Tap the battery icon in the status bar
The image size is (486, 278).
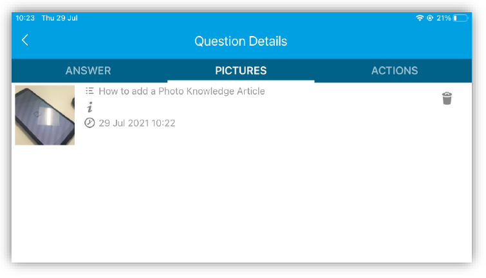coord(460,18)
